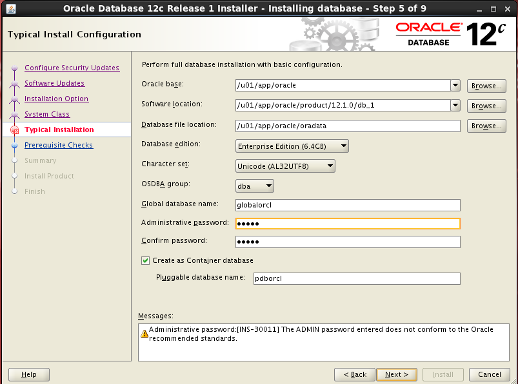This screenshot has height=384, width=518.
Task: Open the Database edition dropdown
Action: pos(292,146)
